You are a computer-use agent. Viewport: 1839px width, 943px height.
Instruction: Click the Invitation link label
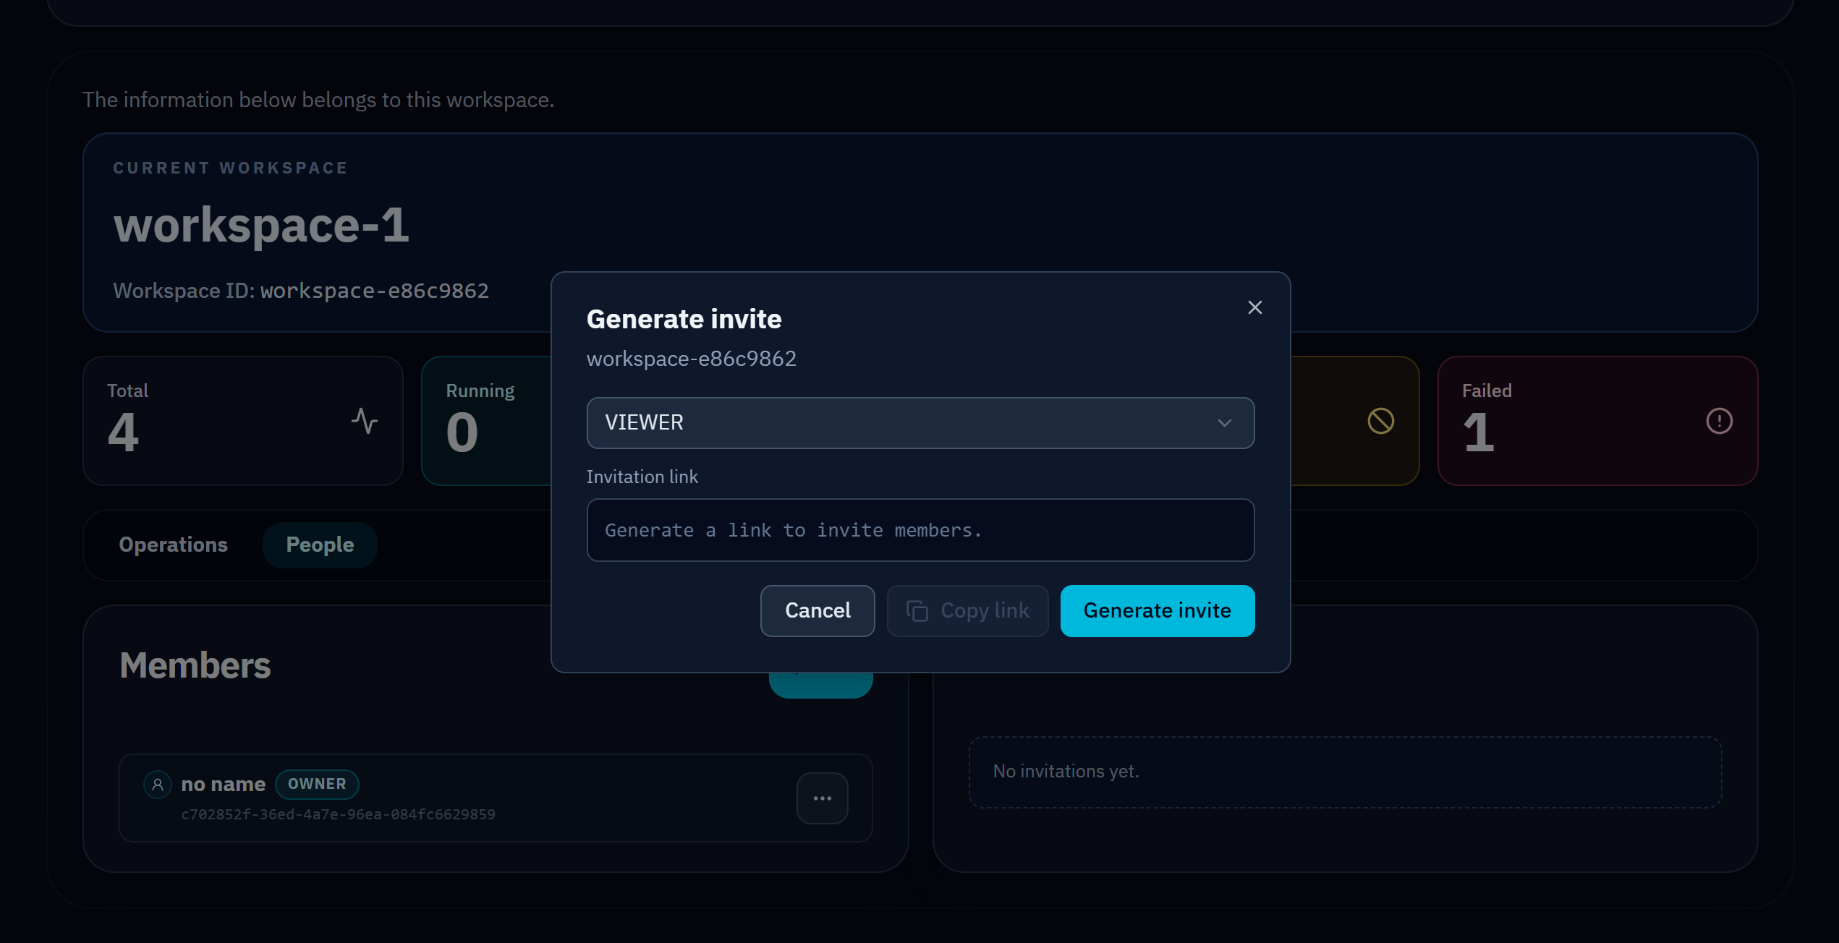[x=642, y=477]
